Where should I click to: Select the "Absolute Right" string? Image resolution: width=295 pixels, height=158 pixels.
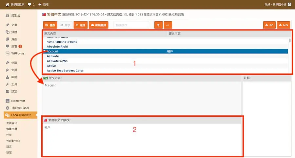coord(166,47)
